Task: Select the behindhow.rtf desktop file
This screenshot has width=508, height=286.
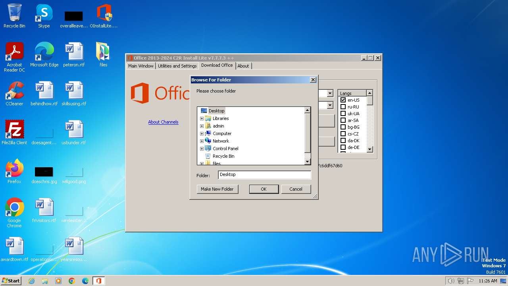Action: tap(44, 93)
